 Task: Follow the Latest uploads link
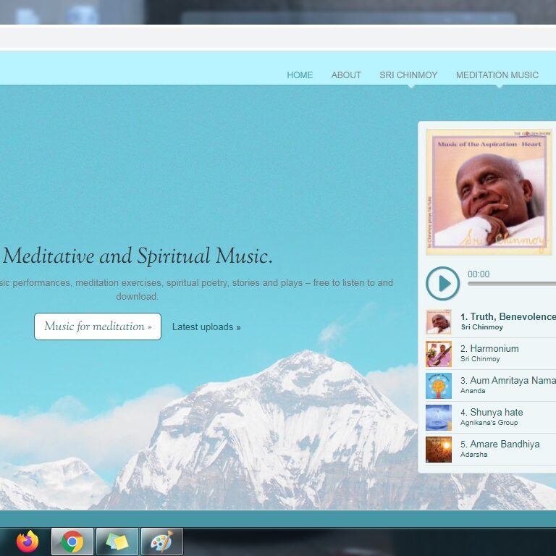(206, 327)
